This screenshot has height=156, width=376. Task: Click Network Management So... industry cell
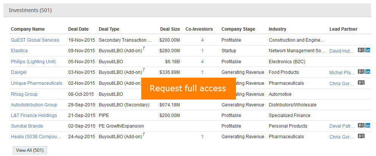pos(297,51)
